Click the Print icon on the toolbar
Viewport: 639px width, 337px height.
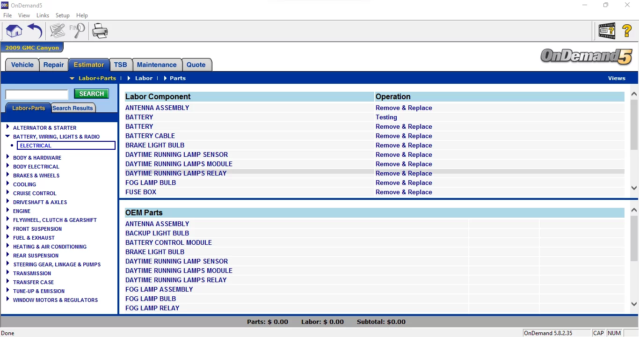(100, 30)
